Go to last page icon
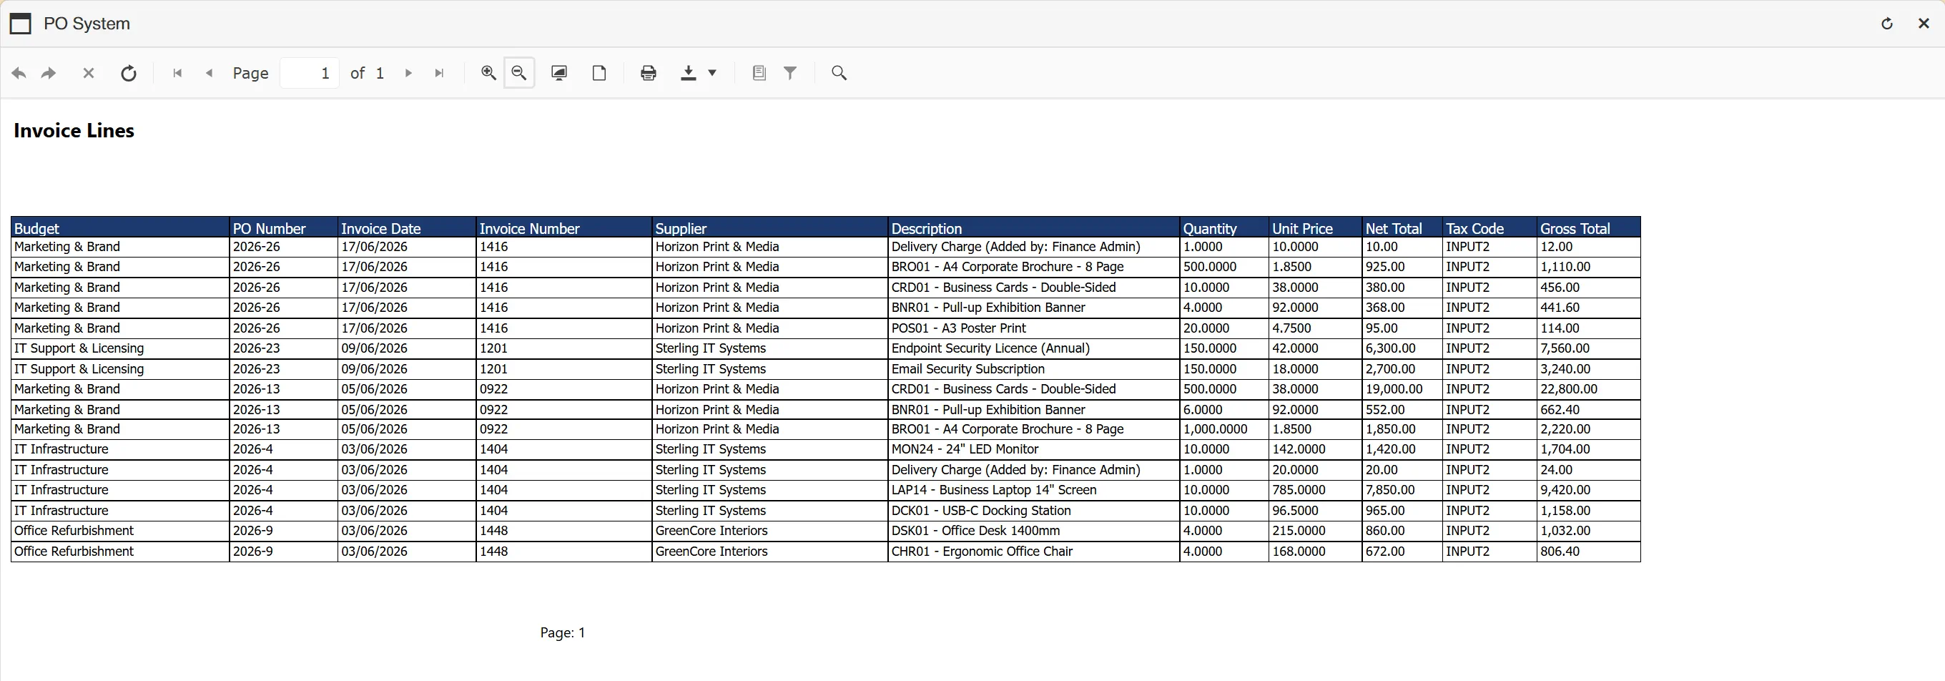 click(x=440, y=73)
